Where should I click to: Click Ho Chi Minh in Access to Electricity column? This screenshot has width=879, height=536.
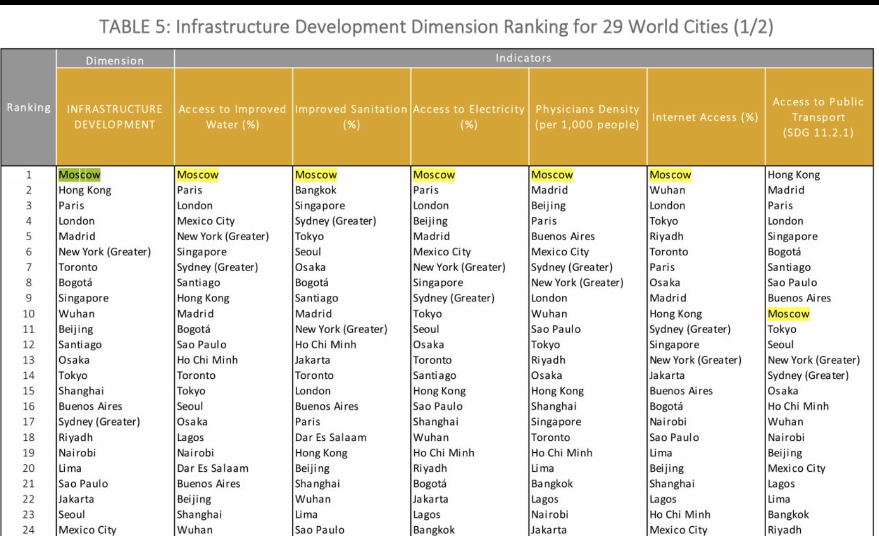click(444, 453)
